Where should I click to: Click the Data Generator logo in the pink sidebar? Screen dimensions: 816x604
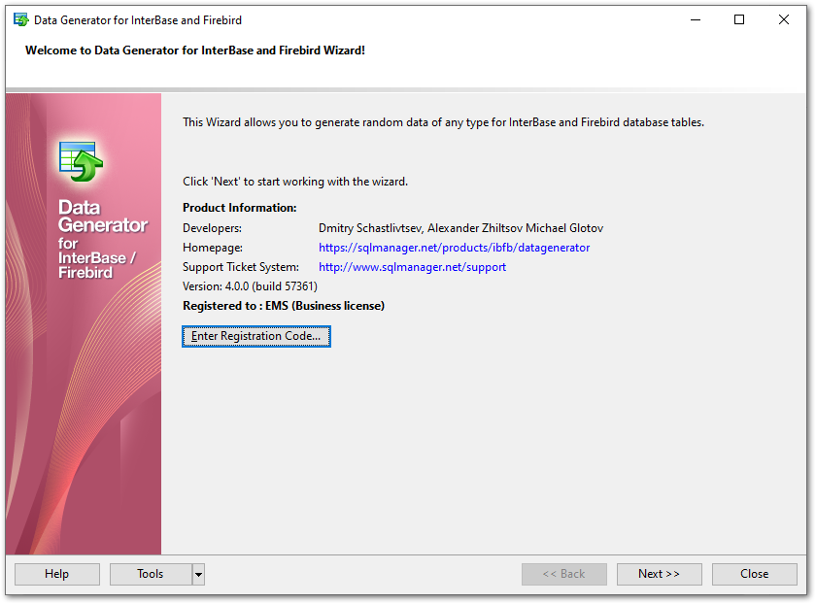tap(81, 161)
